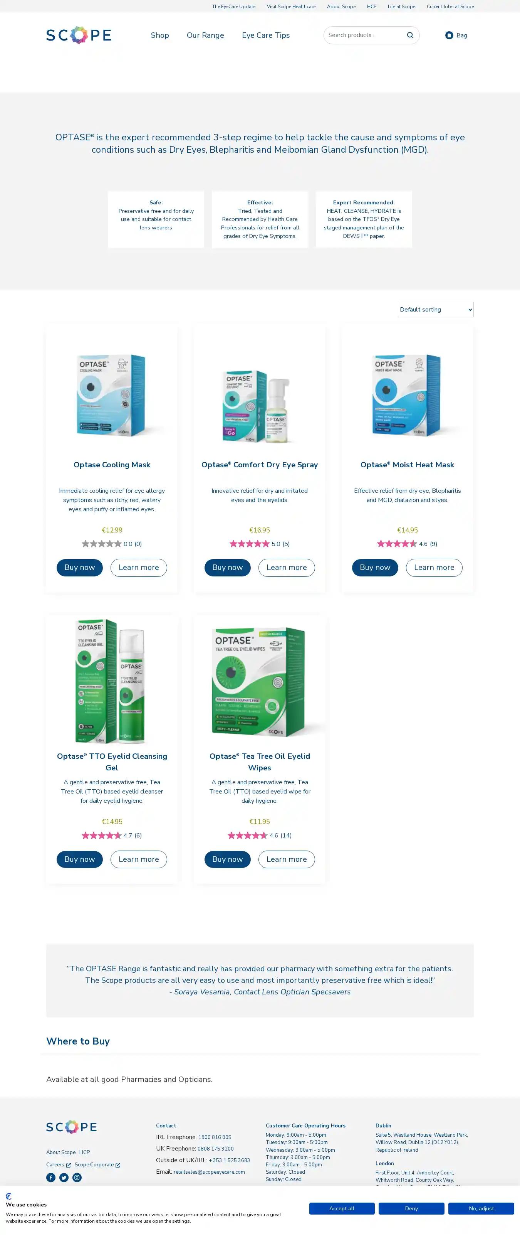Click the cookie banner logo icon
The image size is (520, 1235).
point(8,1196)
